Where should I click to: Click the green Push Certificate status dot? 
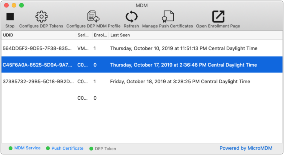pyautogui.click(x=48, y=148)
